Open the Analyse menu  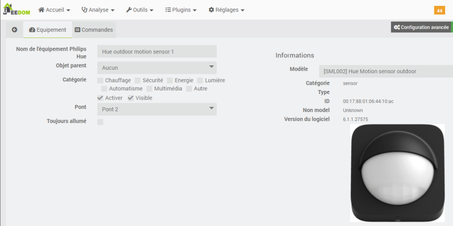point(98,10)
